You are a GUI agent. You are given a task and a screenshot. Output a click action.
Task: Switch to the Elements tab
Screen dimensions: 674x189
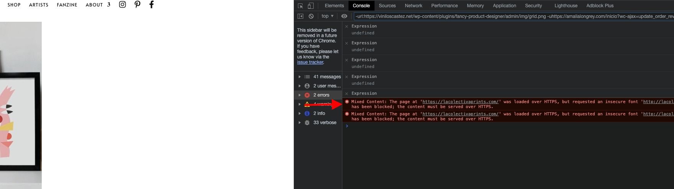pos(334,6)
